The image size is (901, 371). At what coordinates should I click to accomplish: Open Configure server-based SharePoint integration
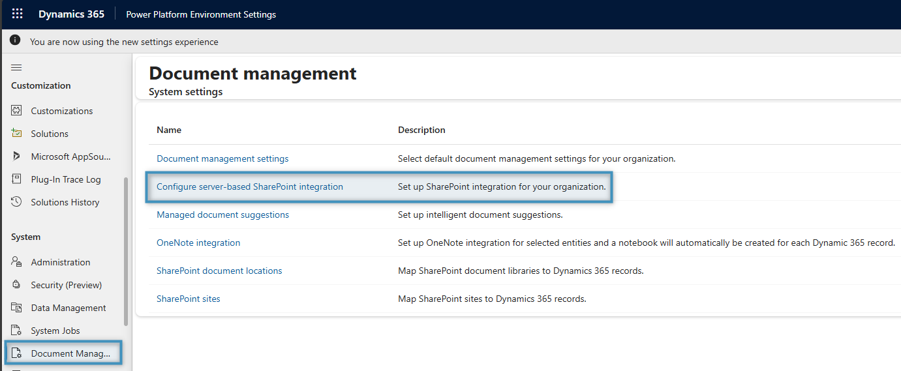249,186
